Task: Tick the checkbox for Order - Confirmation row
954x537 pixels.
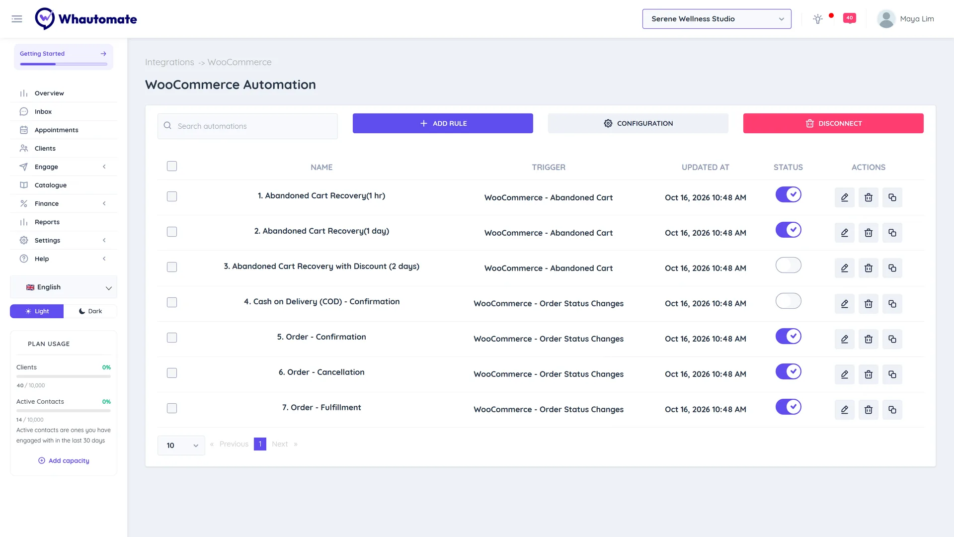Action: pyautogui.click(x=172, y=338)
